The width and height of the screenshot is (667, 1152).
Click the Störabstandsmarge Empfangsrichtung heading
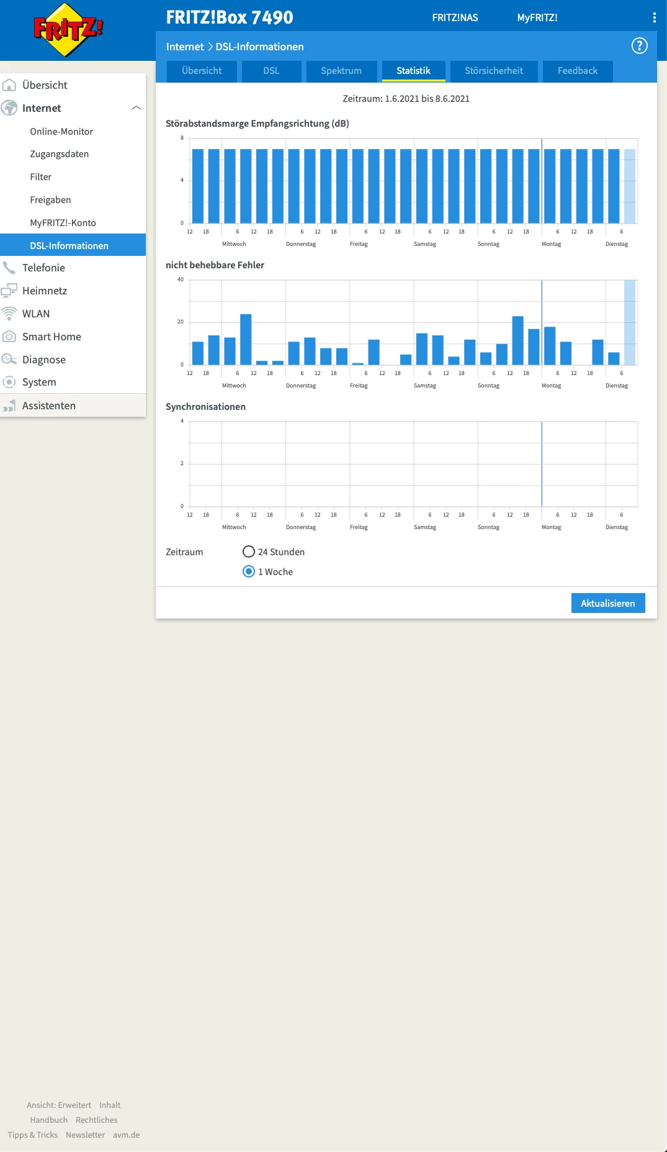click(257, 124)
